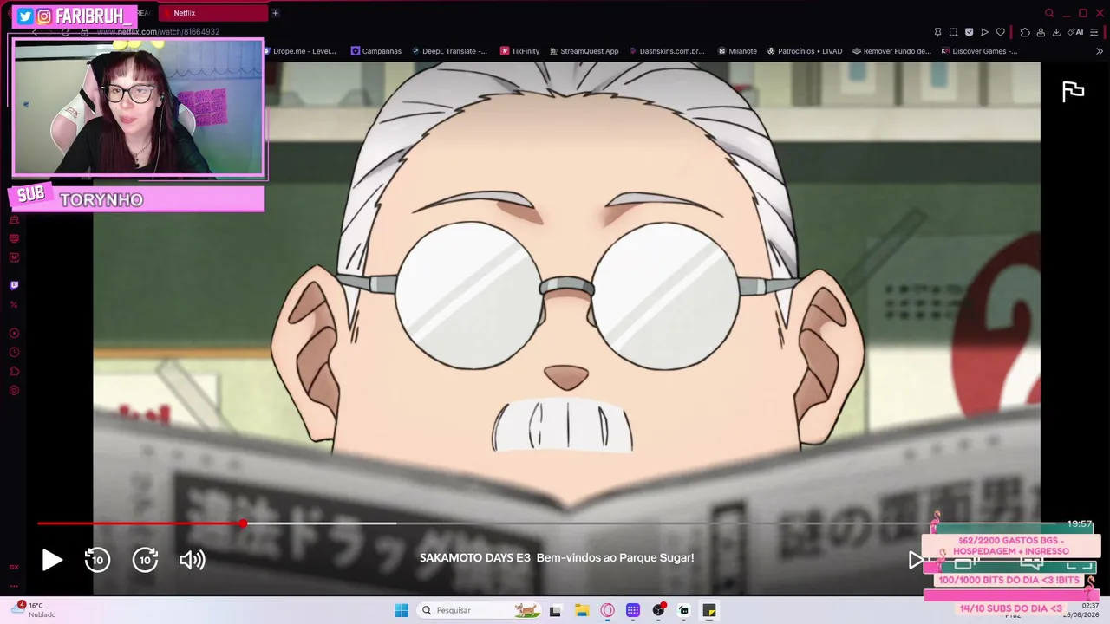Open the purple grid app on the taskbar

click(x=633, y=610)
